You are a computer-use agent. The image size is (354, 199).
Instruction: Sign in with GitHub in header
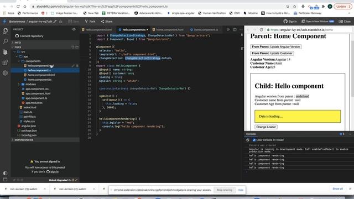[x=290, y=22]
